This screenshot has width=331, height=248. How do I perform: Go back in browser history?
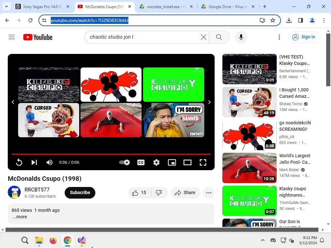pyautogui.click(x=7, y=20)
